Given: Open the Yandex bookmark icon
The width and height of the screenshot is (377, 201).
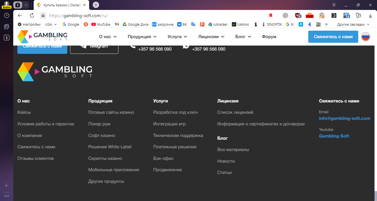Looking at the screenshot, I should [86, 24].
